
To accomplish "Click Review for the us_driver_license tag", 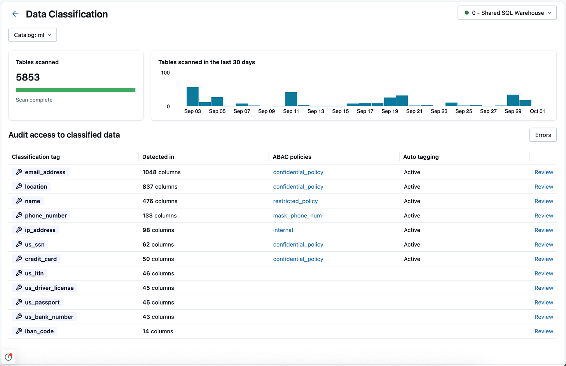I will (543, 288).
